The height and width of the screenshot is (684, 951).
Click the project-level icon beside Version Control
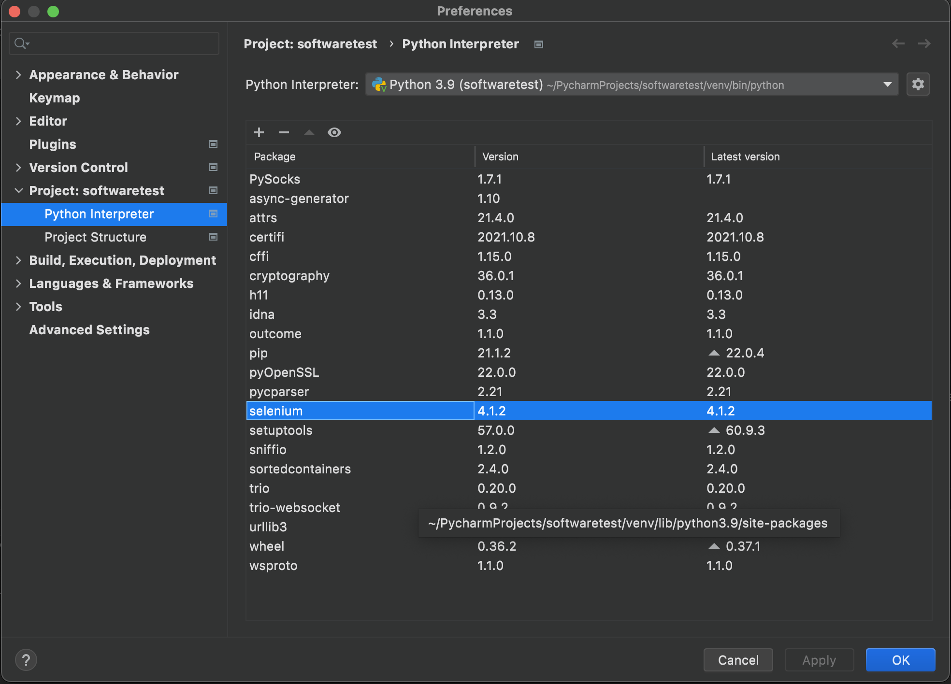click(213, 167)
